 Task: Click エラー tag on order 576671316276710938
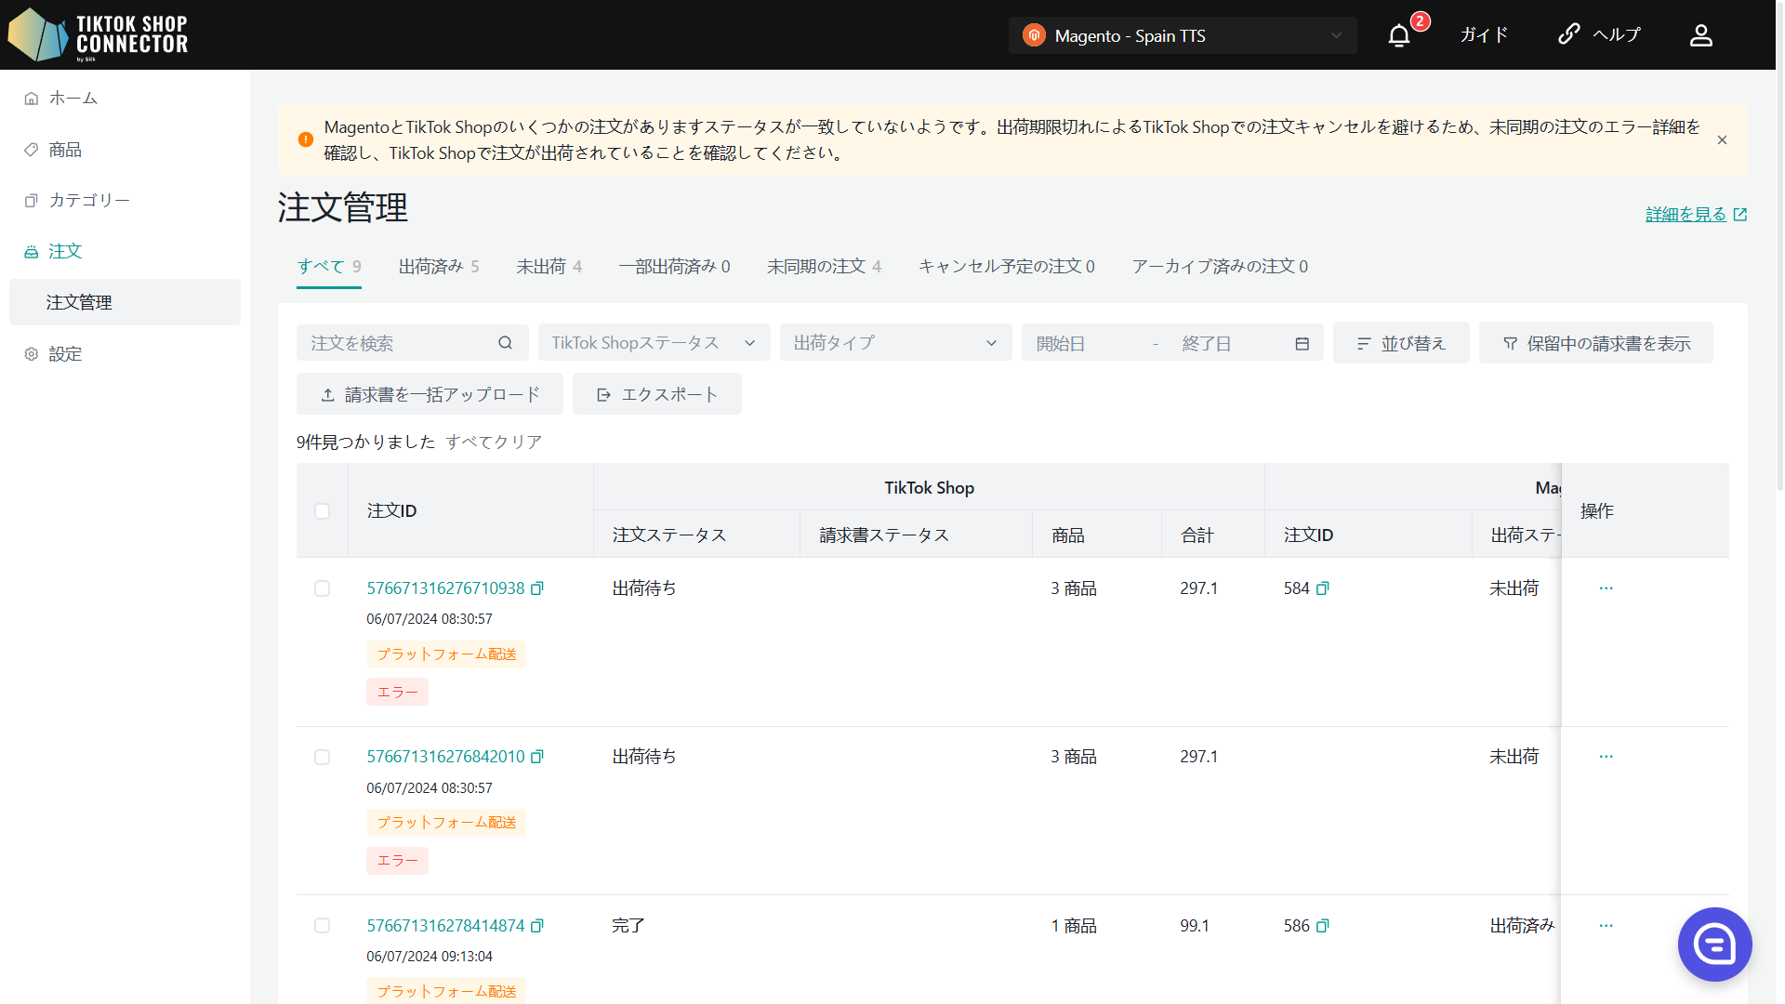[397, 692]
